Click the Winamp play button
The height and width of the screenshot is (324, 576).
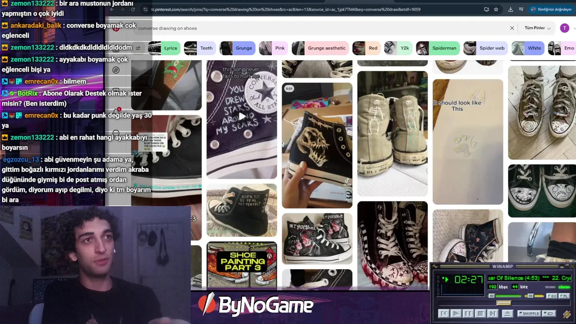point(455,314)
